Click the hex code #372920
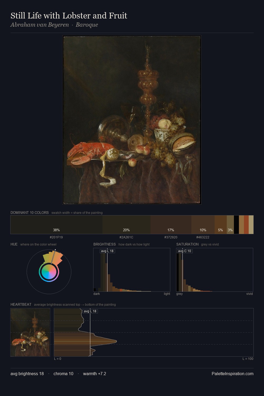The height and width of the screenshot is (396, 264). [171, 237]
